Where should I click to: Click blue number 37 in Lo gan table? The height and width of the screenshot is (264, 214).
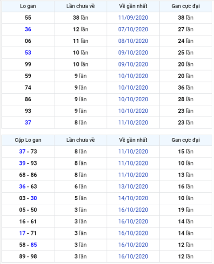[x=28, y=123]
